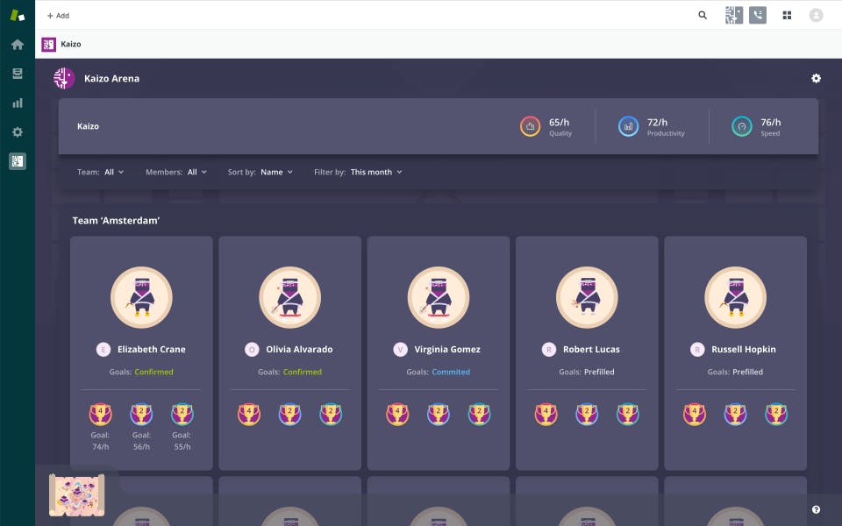Click Robert Lucas's Prefilled goals status

coord(599,372)
